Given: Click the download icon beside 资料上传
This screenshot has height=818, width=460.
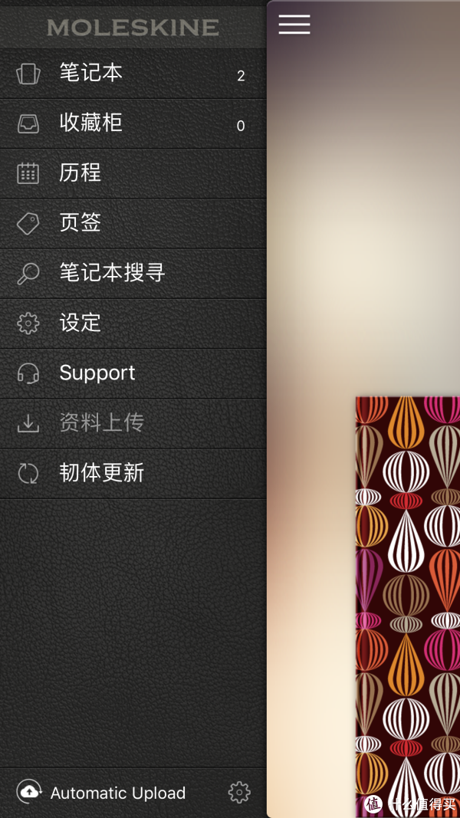Looking at the screenshot, I should pos(28,424).
